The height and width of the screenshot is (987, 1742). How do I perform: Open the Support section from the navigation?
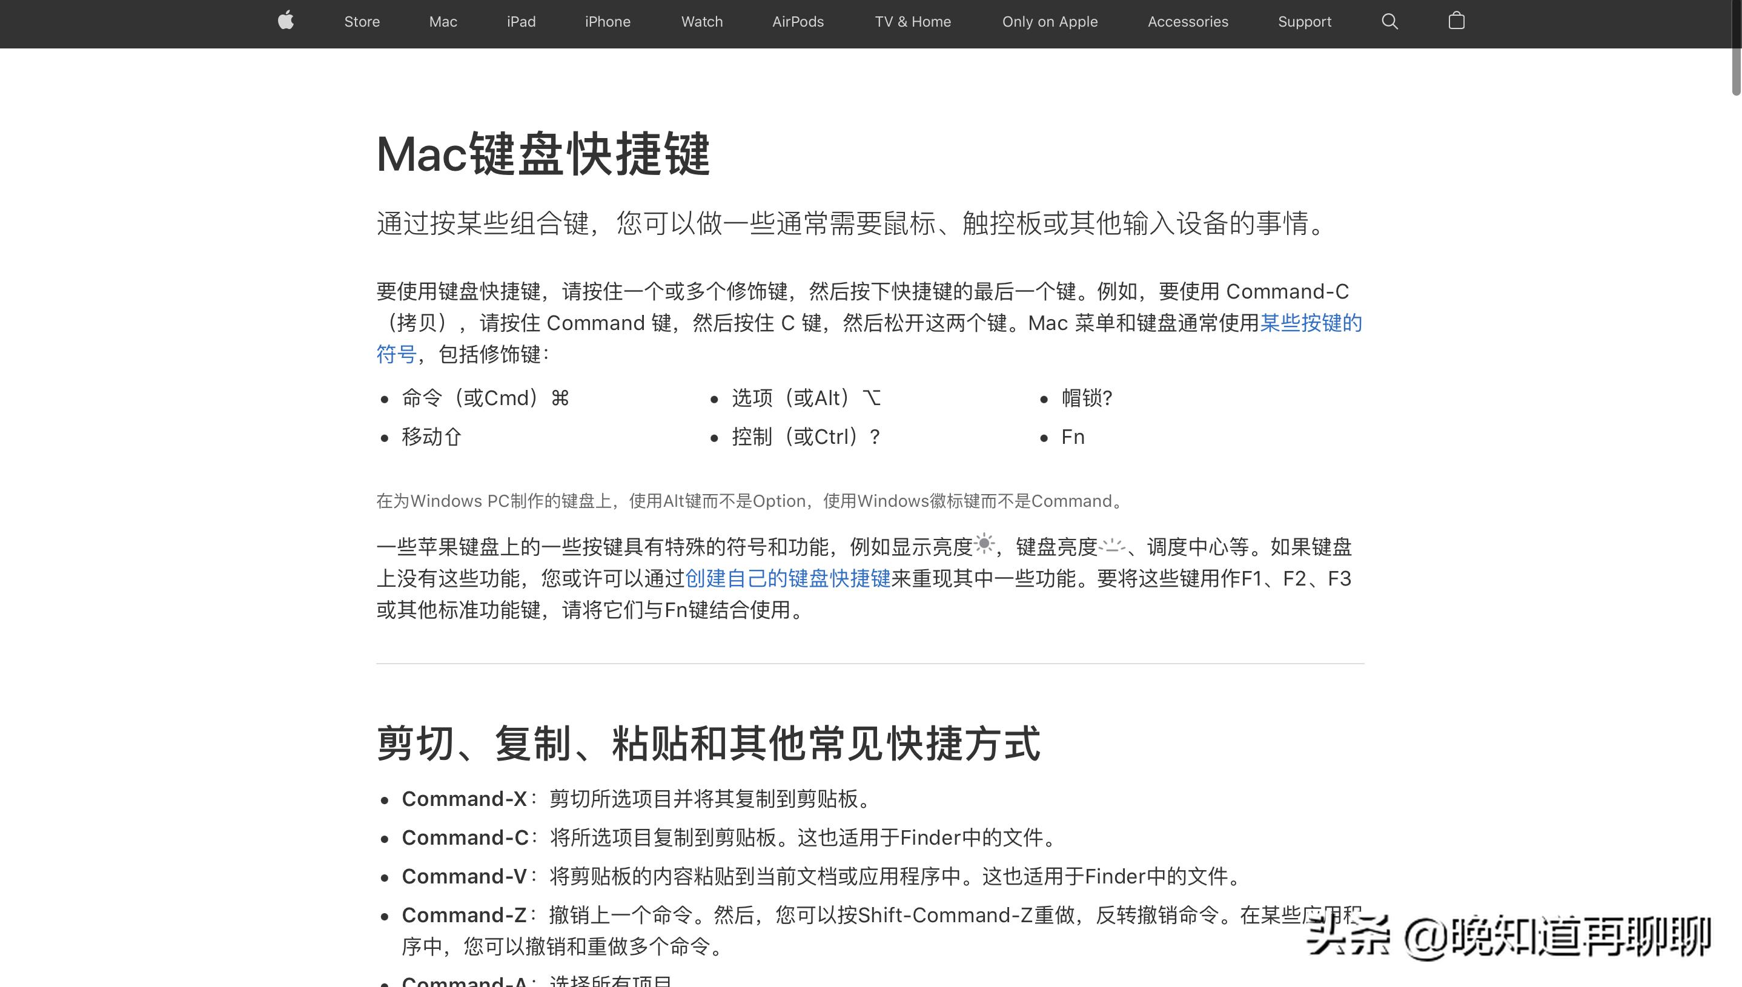[x=1304, y=21]
